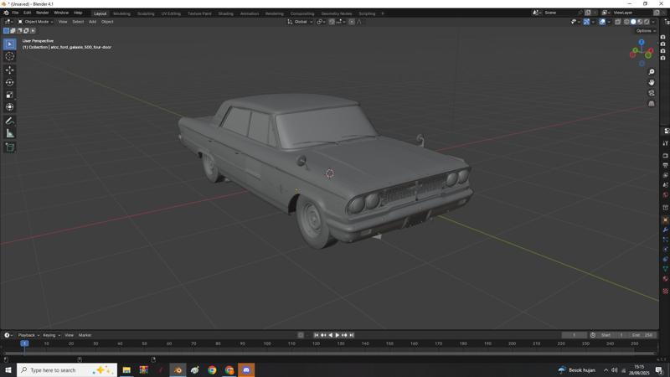This screenshot has width=670, height=377.
Task: Open the Global transform orientation dropdown
Action: 300,22
